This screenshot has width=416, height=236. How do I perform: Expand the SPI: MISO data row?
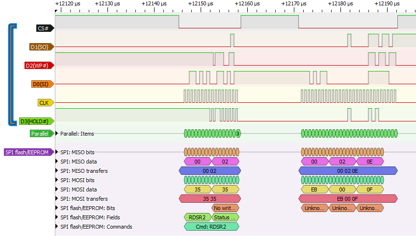[56, 161]
